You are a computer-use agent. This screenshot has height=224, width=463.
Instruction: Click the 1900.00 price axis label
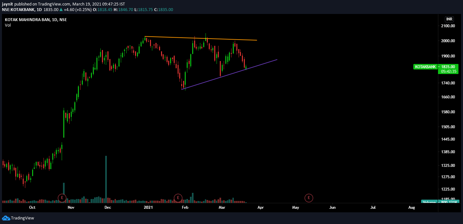click(x=448, y=56)
